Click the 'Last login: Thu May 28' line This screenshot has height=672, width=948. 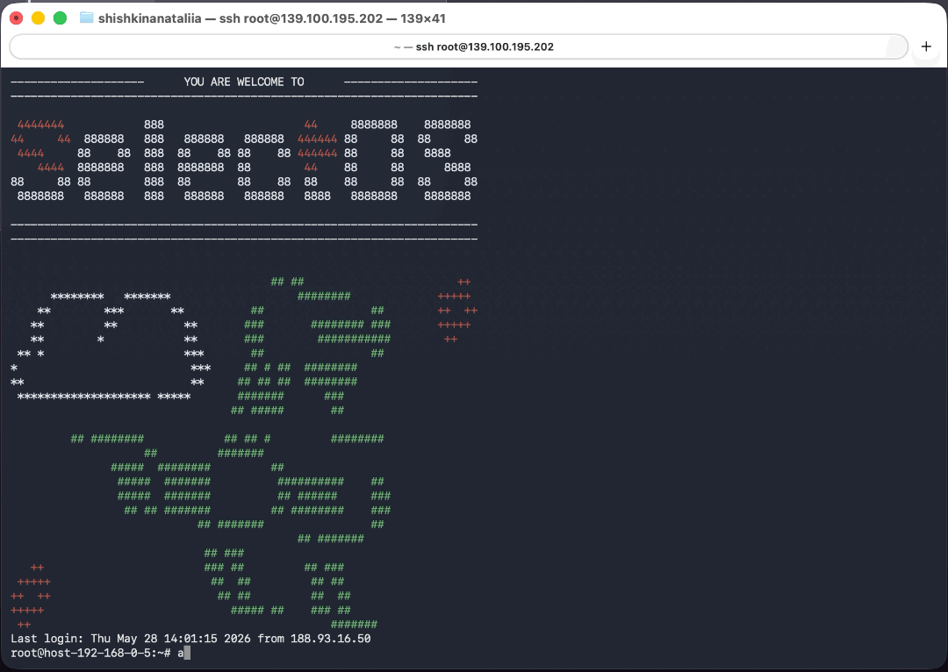coord(190,638)
